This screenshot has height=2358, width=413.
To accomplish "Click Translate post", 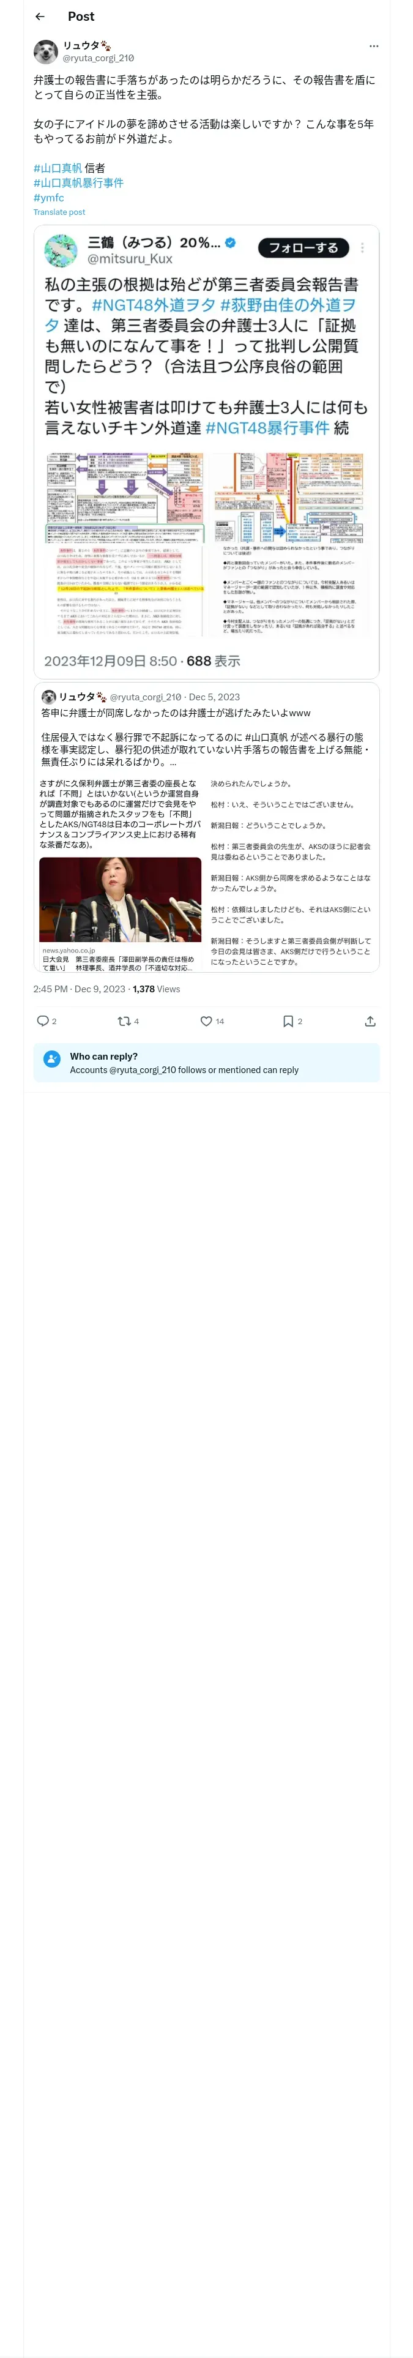I will tap(59, 212).
